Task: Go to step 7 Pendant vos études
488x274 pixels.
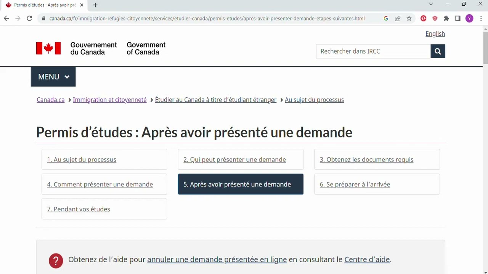Action: click(104, 209)
